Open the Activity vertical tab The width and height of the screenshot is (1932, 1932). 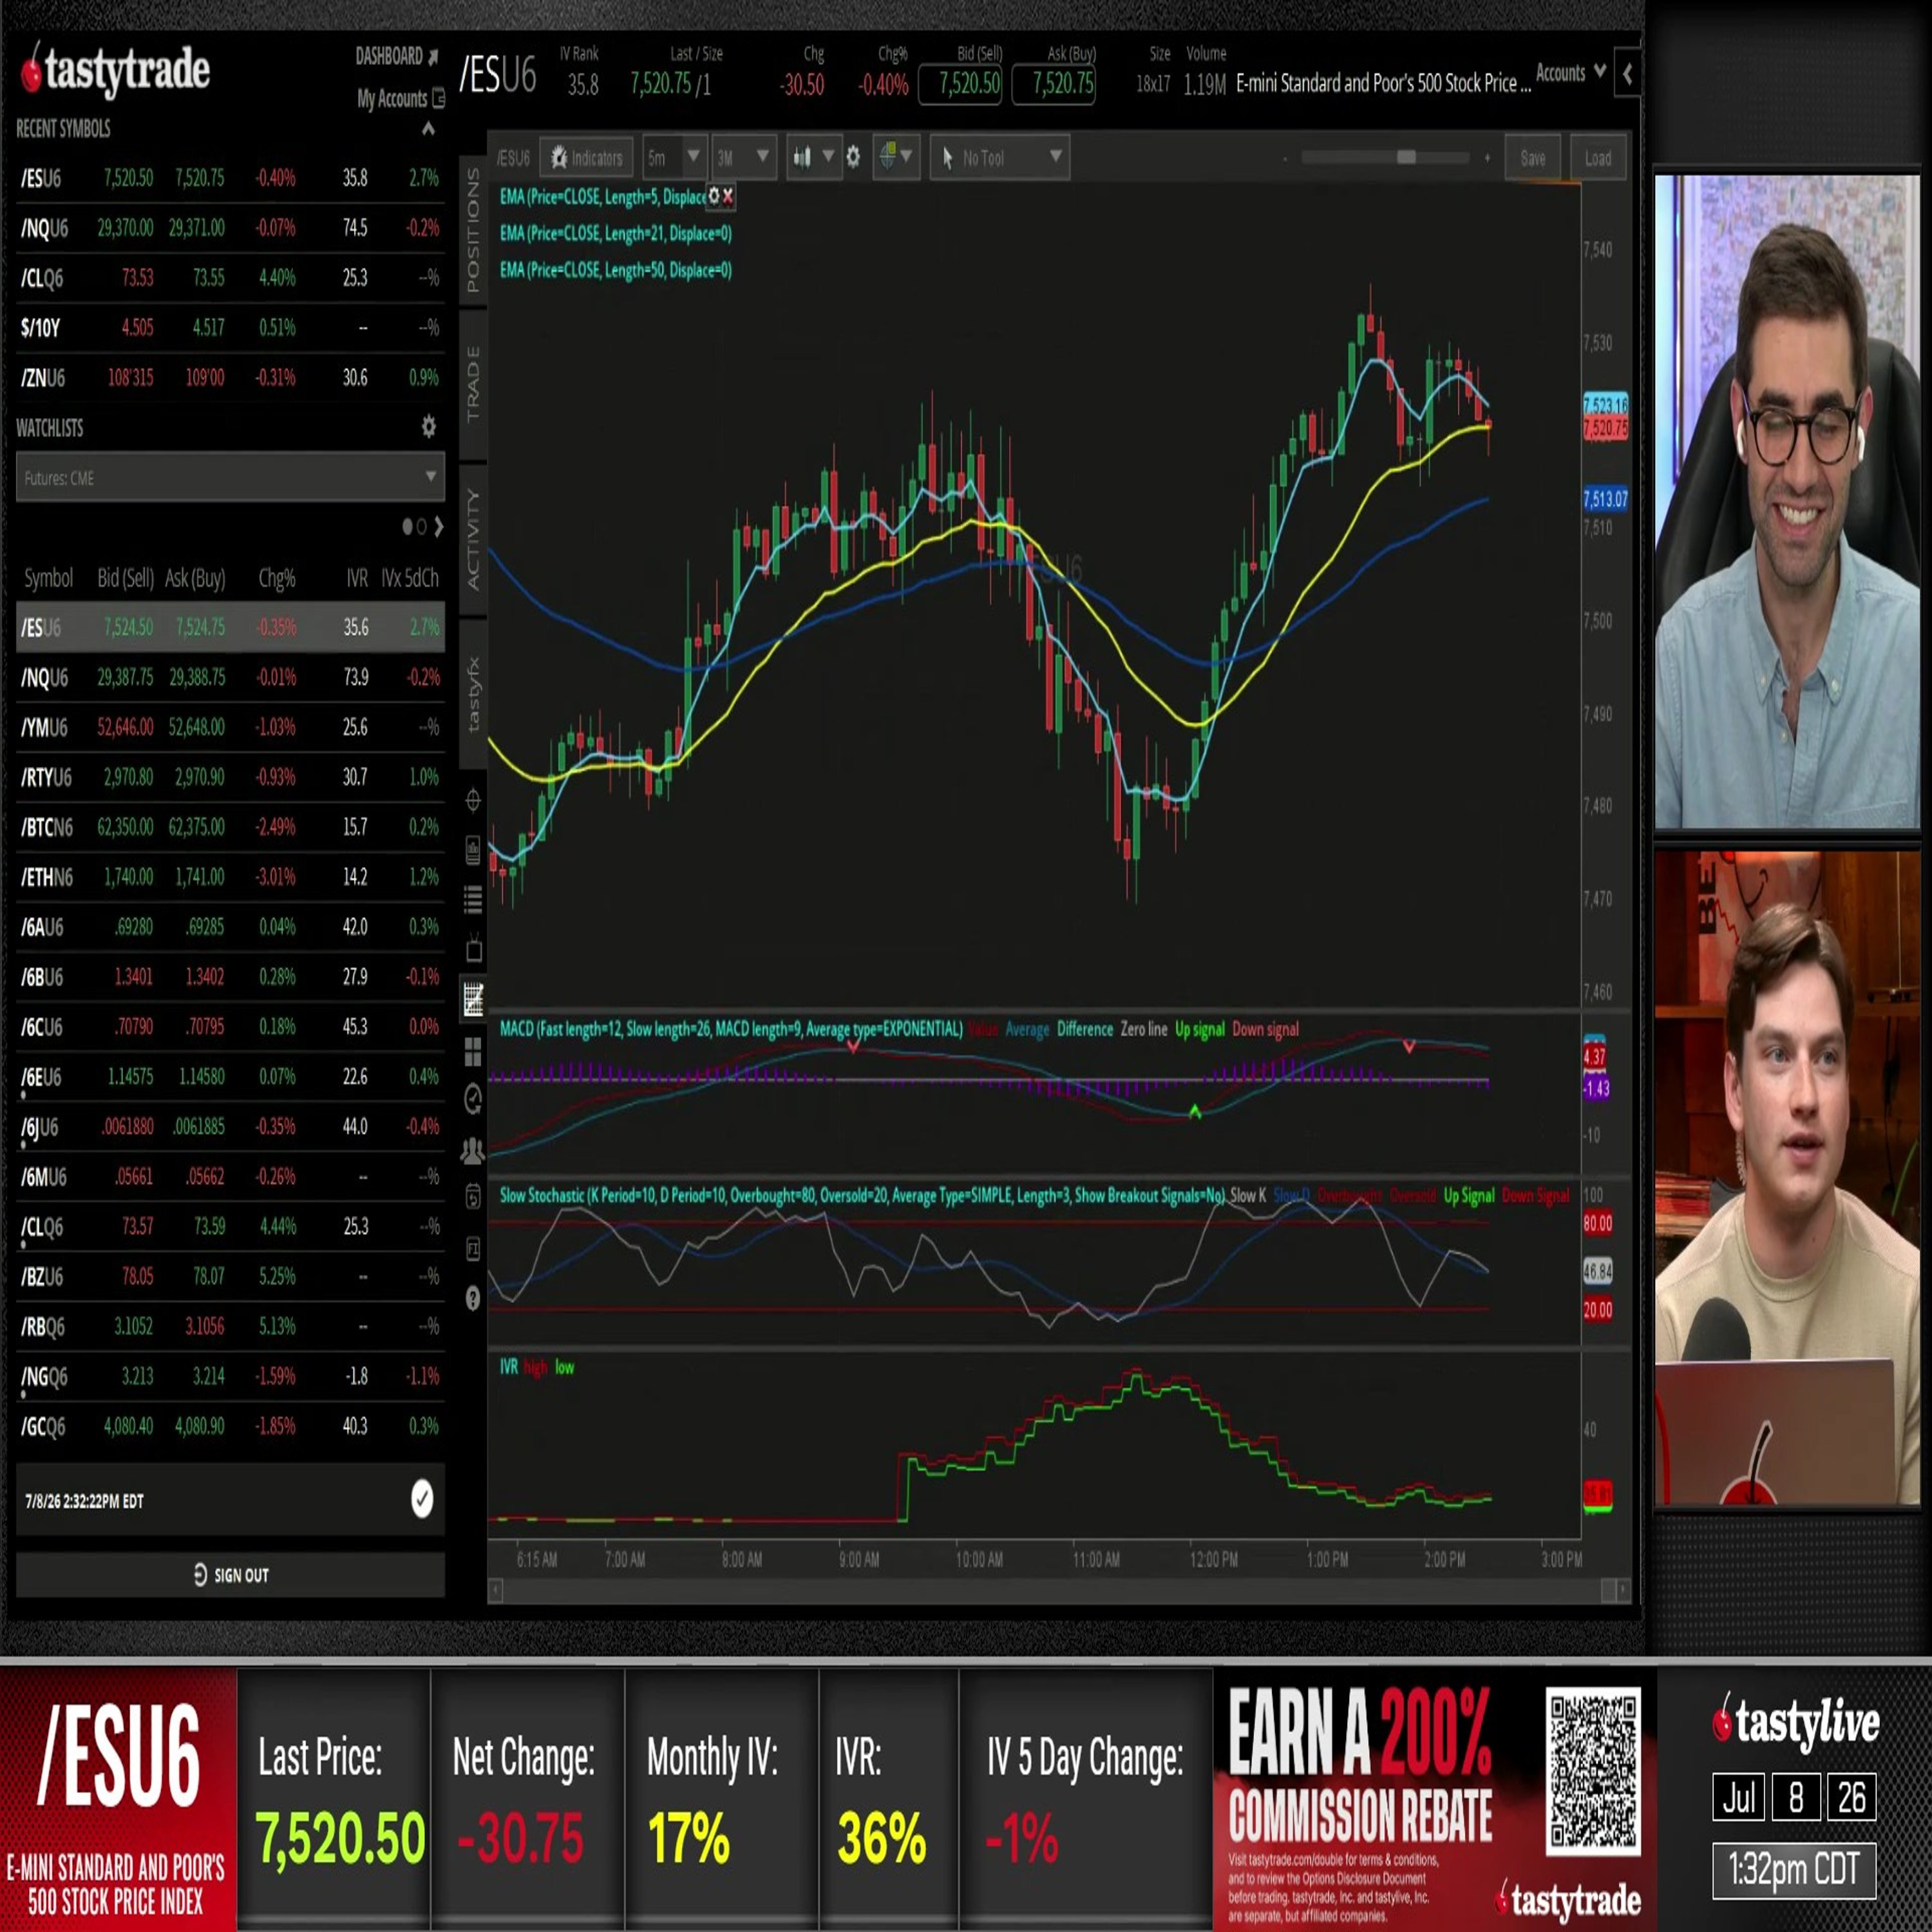tap(473, 540)
